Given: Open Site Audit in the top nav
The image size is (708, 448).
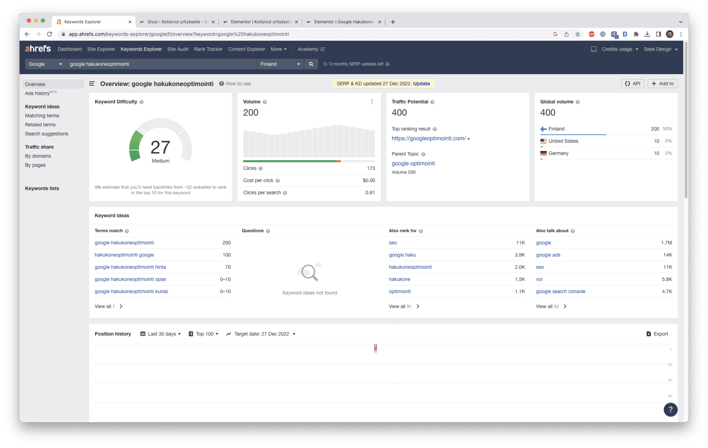Looking at the screenshot, I should pyautogui.click(x=178, y=49).
